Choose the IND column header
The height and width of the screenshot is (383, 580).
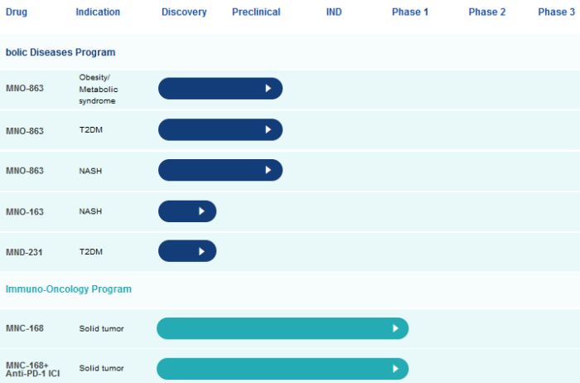[x=334, y=12]
